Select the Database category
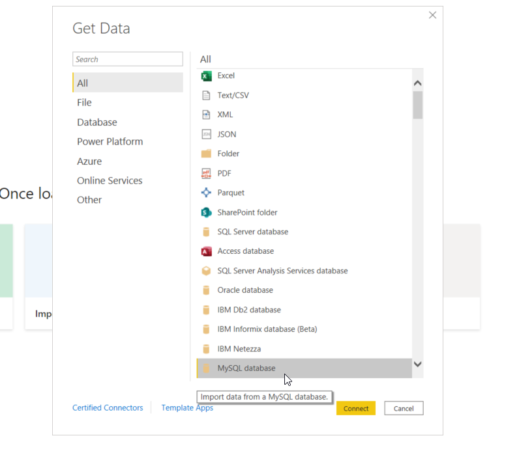Viewport: 519px width, 453px height. [x=128, y=122]
